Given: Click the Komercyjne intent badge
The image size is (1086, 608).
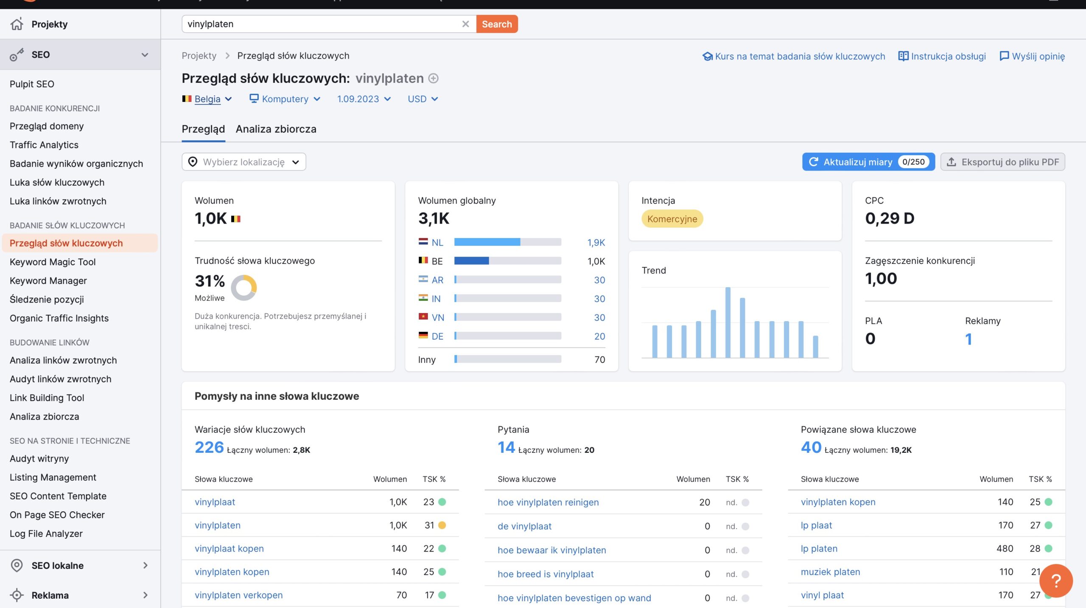Looking at the screenshot, I should (x=672, y=219).
